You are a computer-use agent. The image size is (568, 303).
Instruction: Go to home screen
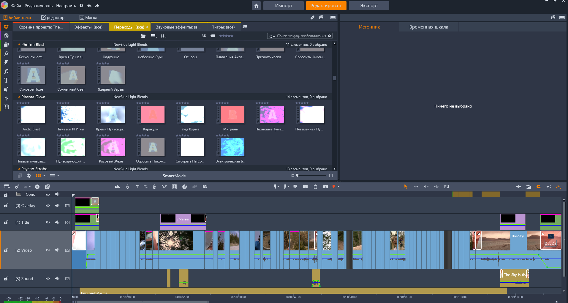click(x=256, y=6)
